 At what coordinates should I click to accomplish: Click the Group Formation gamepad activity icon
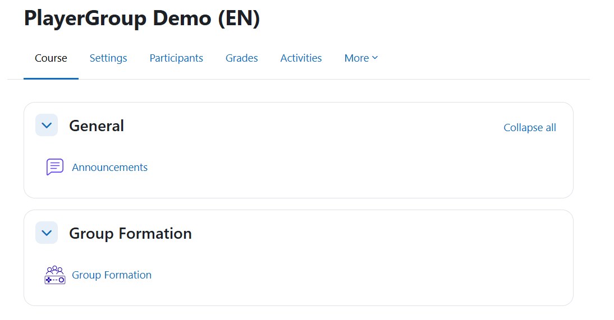pyautogui.click(x=55, y=275)
